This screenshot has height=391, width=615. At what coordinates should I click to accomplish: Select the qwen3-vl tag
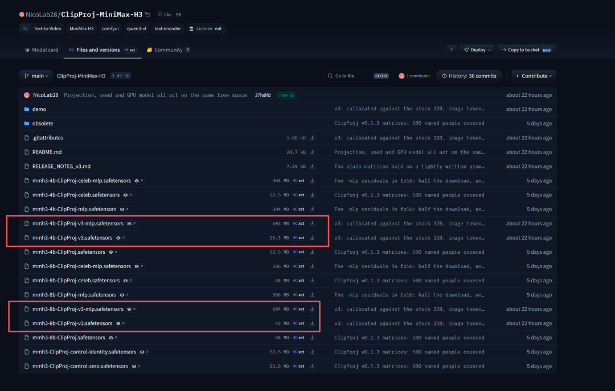point(137,28)
